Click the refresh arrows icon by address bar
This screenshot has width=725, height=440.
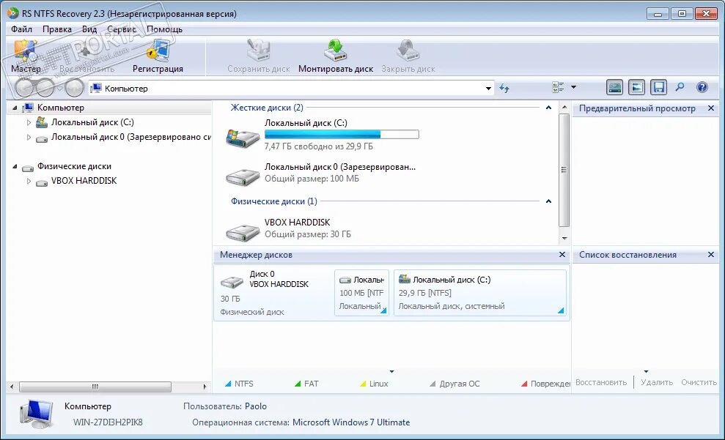[504, 88]
